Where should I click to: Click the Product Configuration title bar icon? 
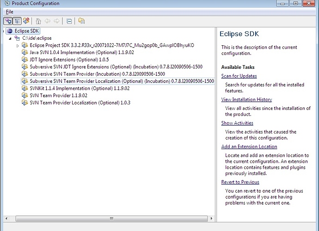pos(7,3)
